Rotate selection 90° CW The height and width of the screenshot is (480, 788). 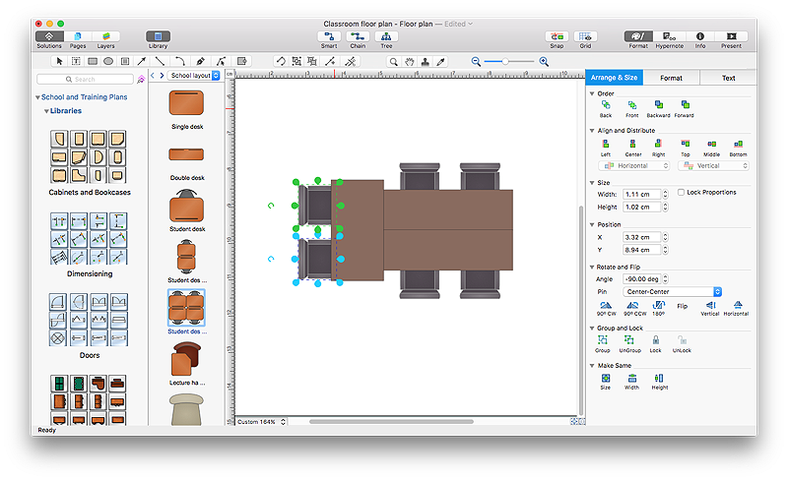click(606, 305)
